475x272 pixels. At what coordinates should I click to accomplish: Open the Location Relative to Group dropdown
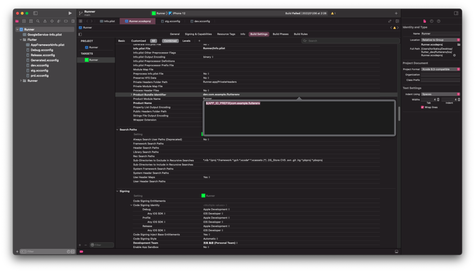pyautogui.click(x=441, y=40)
